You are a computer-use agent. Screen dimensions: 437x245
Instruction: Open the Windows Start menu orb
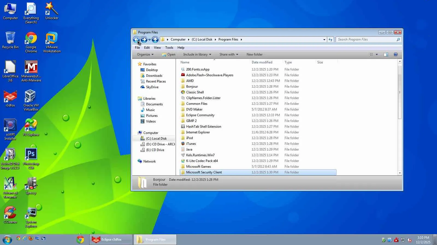click(7, 240)
